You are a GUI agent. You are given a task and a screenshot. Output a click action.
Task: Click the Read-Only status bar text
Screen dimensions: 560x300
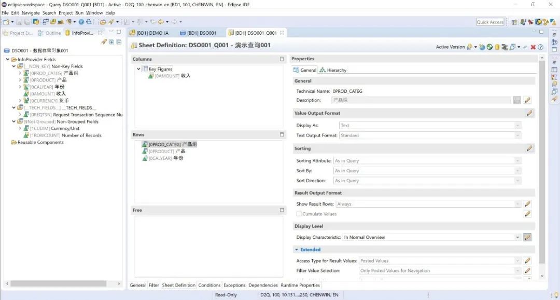(226, 295)
